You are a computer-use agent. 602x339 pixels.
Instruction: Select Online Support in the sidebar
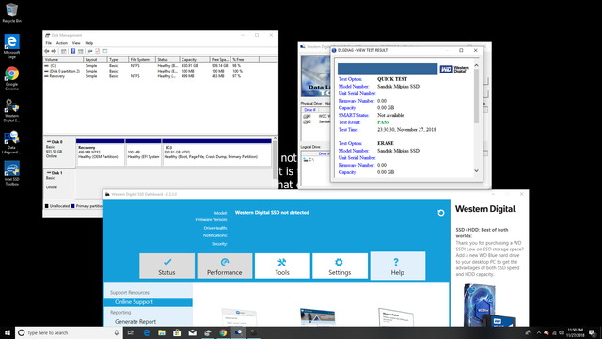(x=149, y=302)
